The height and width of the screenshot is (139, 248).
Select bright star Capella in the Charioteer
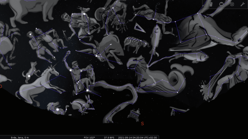tap(84, 14)
